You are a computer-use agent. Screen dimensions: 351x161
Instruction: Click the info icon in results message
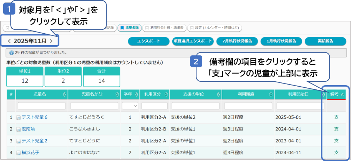point(12,53)
